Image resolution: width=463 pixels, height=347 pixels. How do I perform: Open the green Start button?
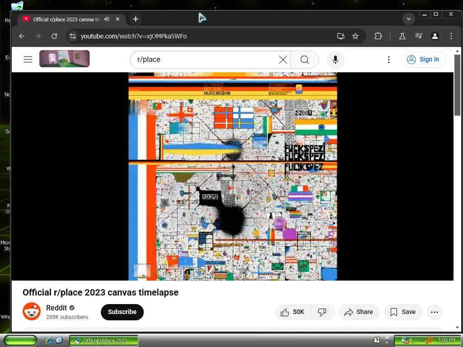coord(21,340)
